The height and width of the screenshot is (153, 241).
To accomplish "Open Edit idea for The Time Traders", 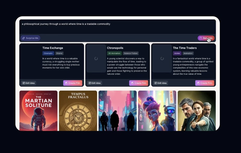I will 161,83.
